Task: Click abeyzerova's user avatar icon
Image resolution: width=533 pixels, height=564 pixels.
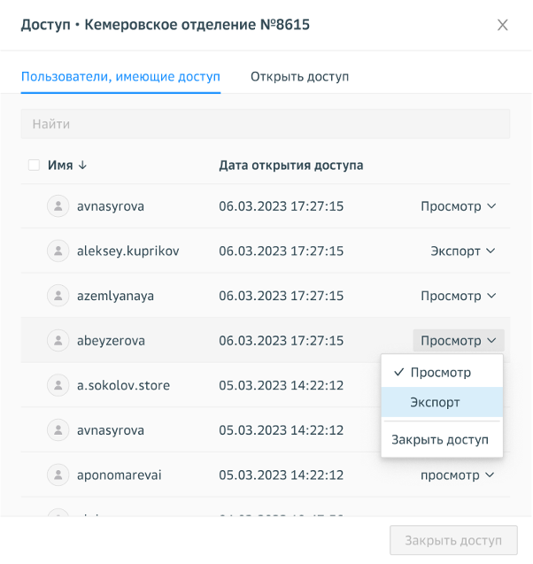Action: (x=58, y=340)
